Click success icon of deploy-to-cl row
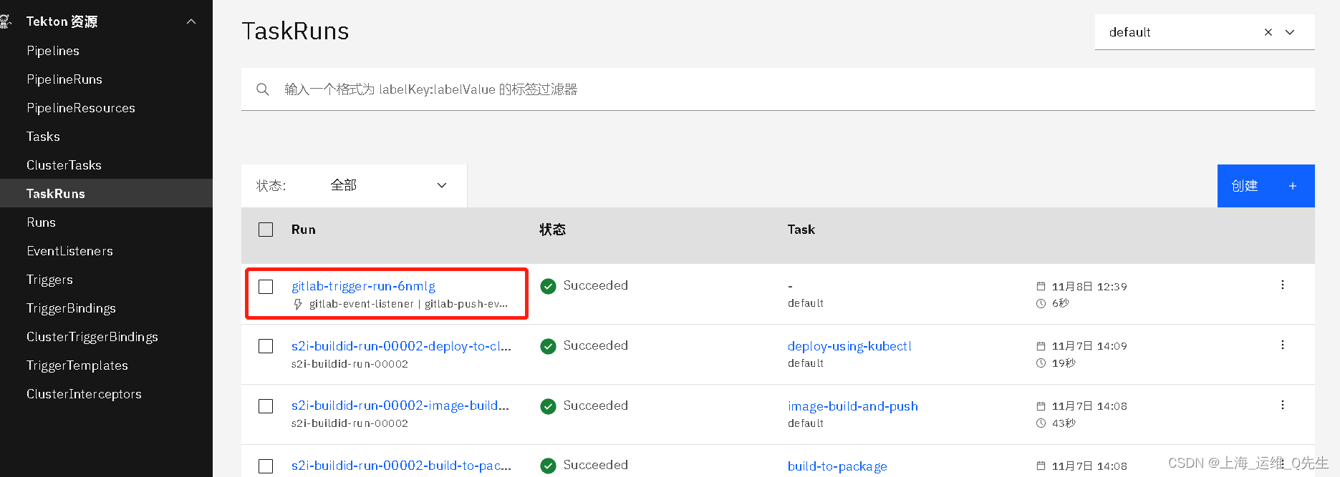 [x=549, y=346]
